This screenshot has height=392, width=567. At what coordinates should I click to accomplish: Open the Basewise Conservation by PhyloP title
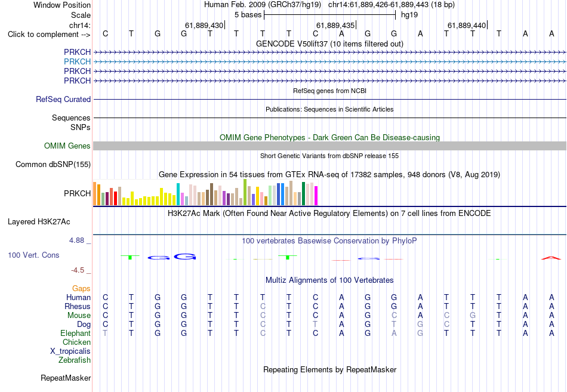click(329, 241)
